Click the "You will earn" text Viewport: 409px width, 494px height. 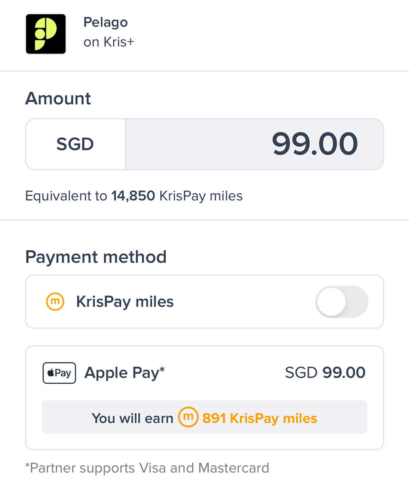133,418
